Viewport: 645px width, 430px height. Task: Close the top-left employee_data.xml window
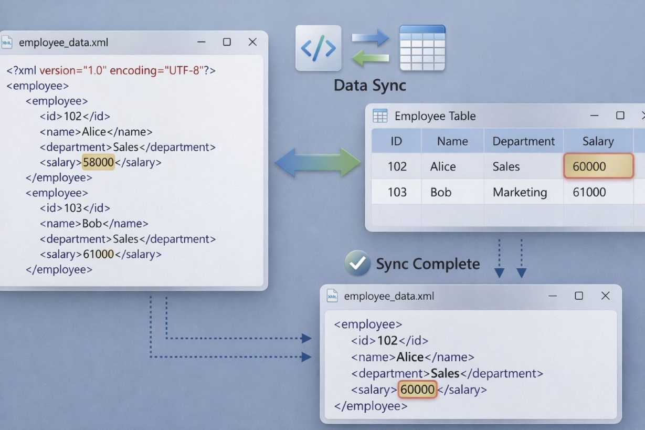coord(252,42)
